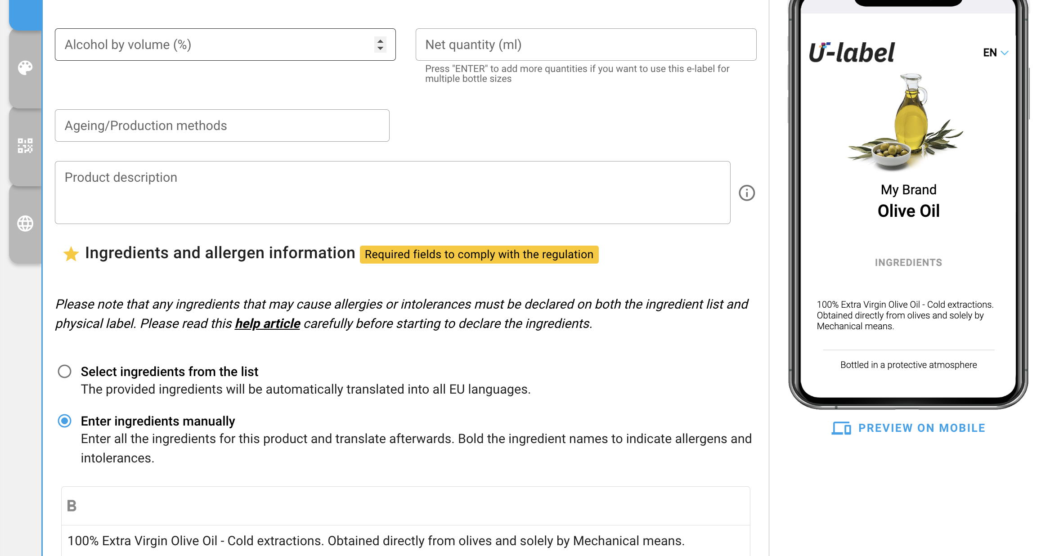1041x556 pixels.
Task: Click the yellow star icon
Action: coord(71,254)
